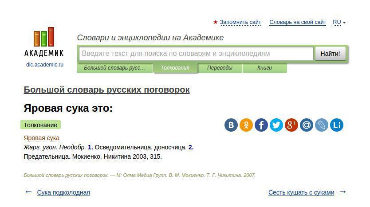
Task: Select the Большой словарь русс… tab
Action: (114, 68)
